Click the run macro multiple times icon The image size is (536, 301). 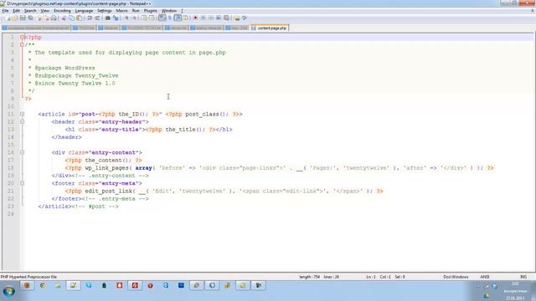pos(219,18)
